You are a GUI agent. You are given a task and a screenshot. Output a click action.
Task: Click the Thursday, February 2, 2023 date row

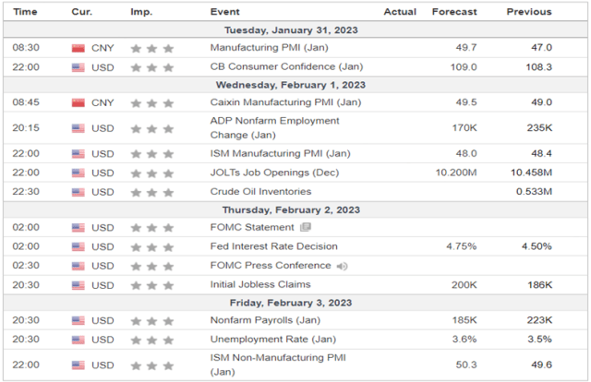tap(295, 209)
